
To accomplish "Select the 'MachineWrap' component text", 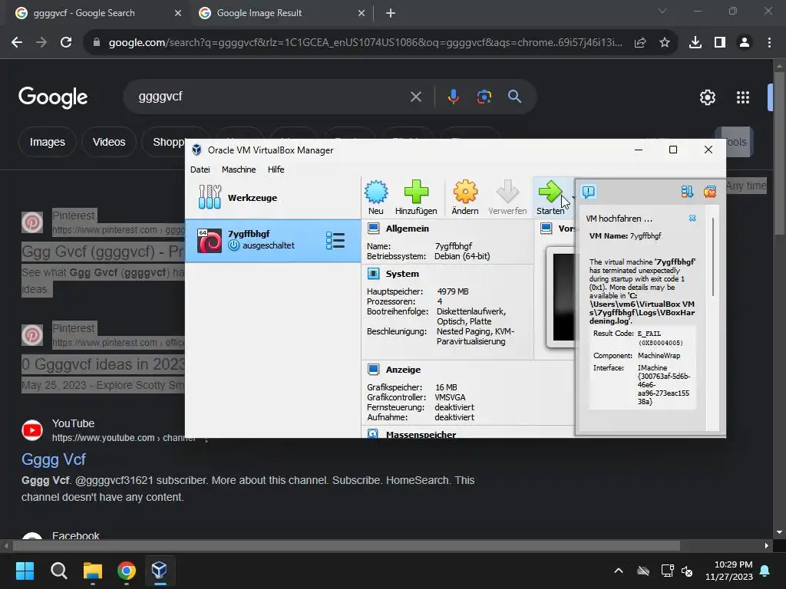I will [x=659, y=356].
